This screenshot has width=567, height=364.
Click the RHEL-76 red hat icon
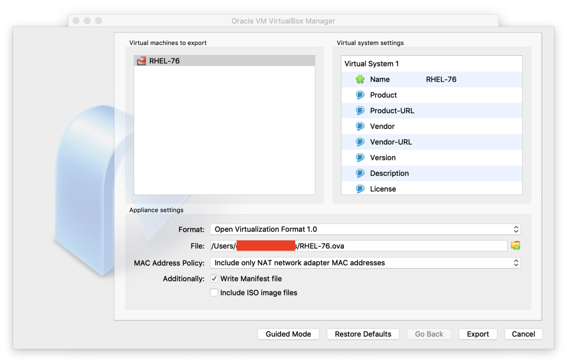(x=141, y=61)
